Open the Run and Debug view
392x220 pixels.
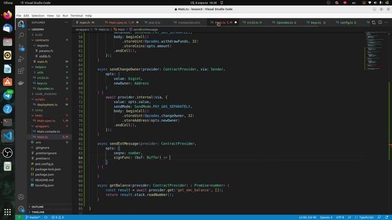(21, 59)
